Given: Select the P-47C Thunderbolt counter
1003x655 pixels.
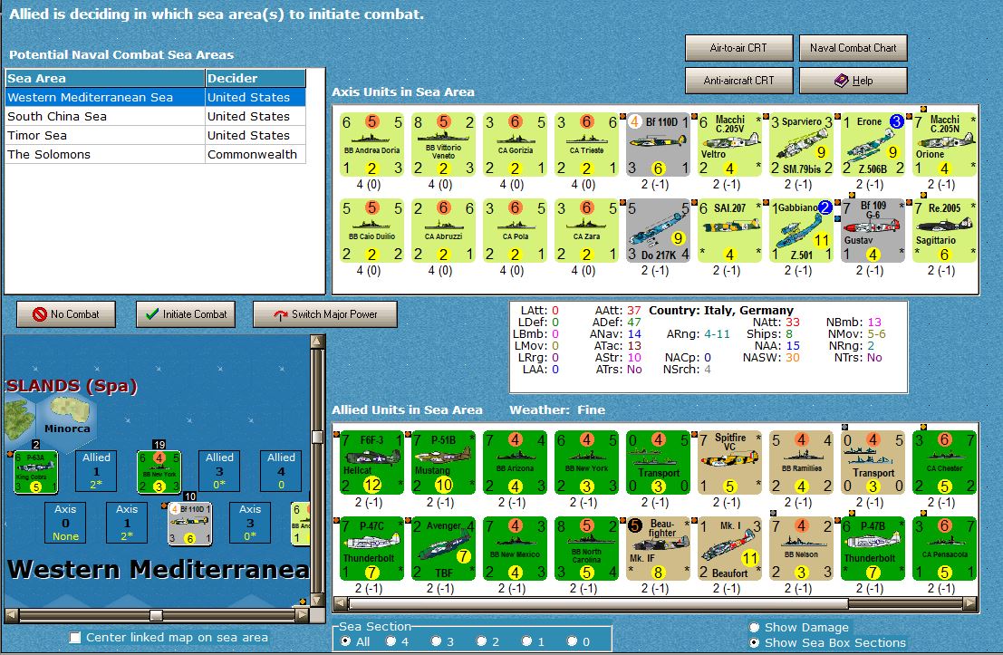Looking at the screenshot, I should tap(371, 549).
